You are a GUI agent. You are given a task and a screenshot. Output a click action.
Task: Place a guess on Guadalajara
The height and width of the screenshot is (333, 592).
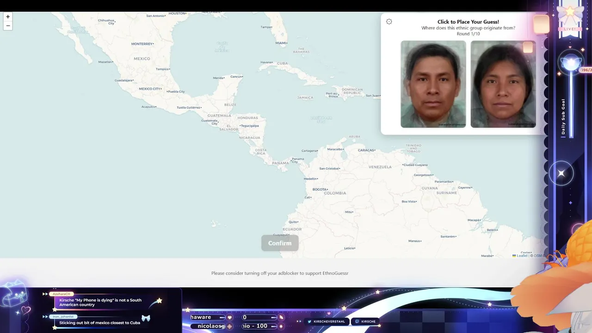click(124, 80)
